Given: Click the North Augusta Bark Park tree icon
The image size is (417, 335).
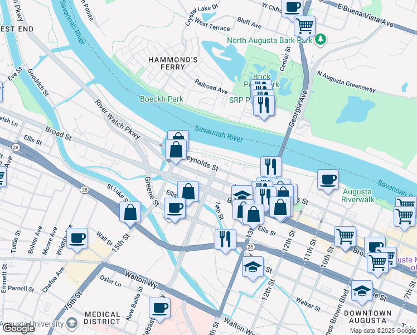Looking at the screenshot, I should click(321, 40).
